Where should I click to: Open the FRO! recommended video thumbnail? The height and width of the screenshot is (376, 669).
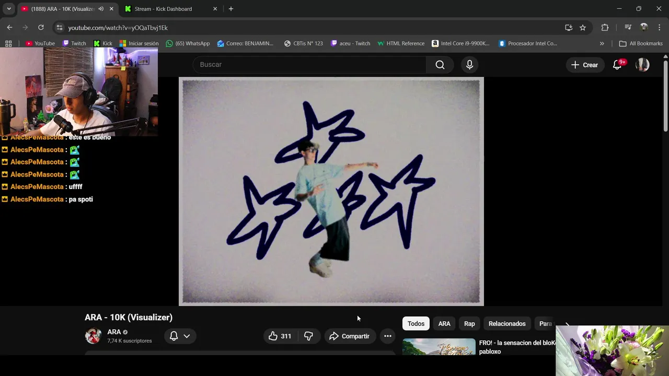pos(439,347)
